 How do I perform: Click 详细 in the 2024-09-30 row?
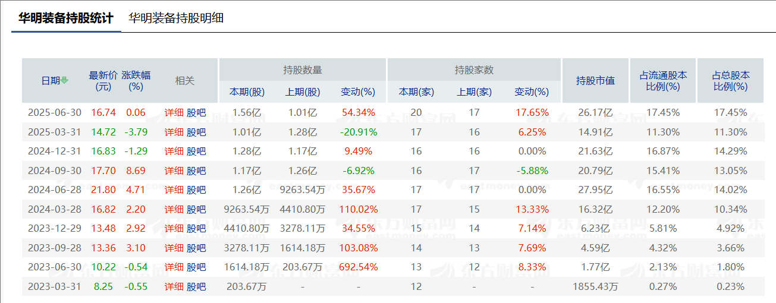point(174,171)
